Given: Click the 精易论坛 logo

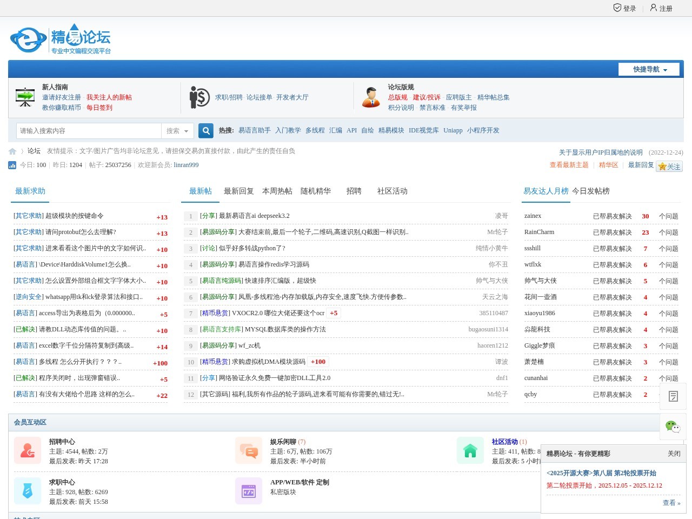Looking at the screenshot, I should 61,39.
